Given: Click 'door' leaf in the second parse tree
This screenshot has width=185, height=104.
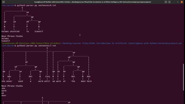Looking at the screenshot, I should [83, 81].
